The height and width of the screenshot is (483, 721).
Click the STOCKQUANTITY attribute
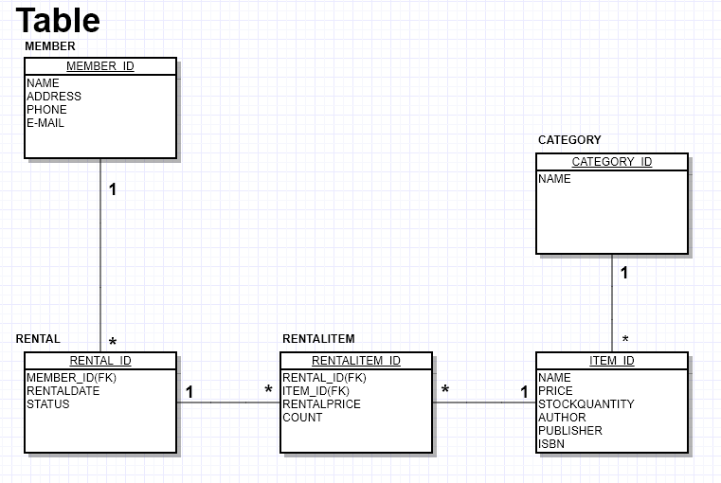point(586,404)
